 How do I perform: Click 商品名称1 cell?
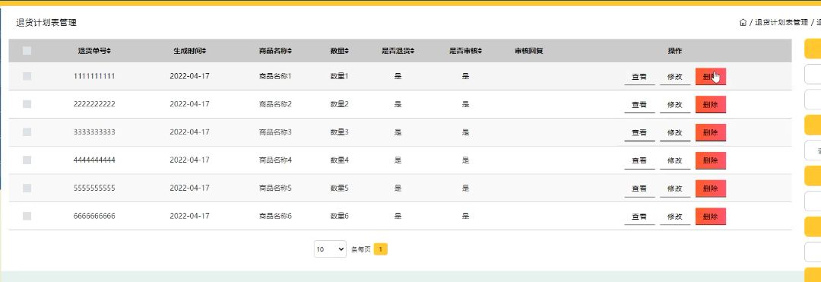click(275, 76)
